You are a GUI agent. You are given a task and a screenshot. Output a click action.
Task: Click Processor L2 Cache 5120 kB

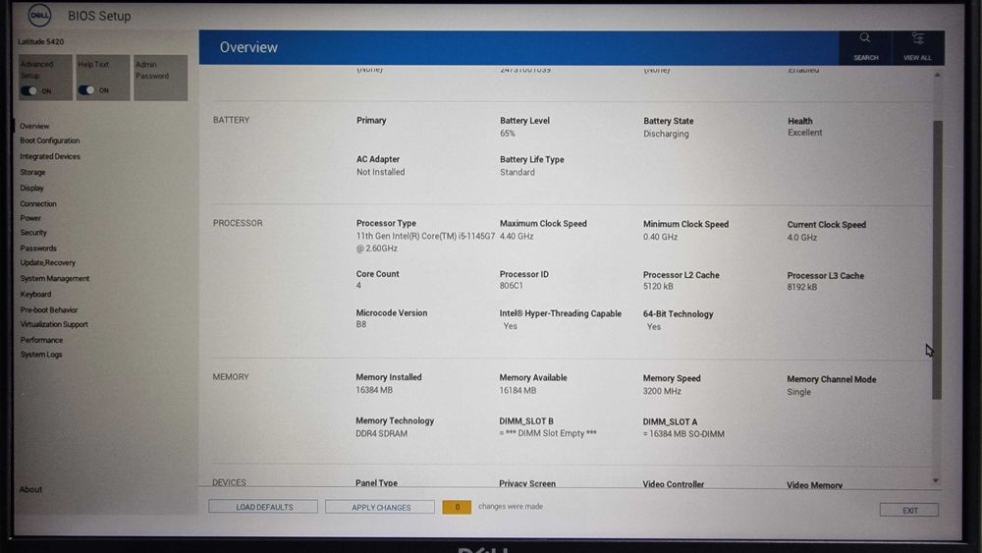[x=658, y=286]
